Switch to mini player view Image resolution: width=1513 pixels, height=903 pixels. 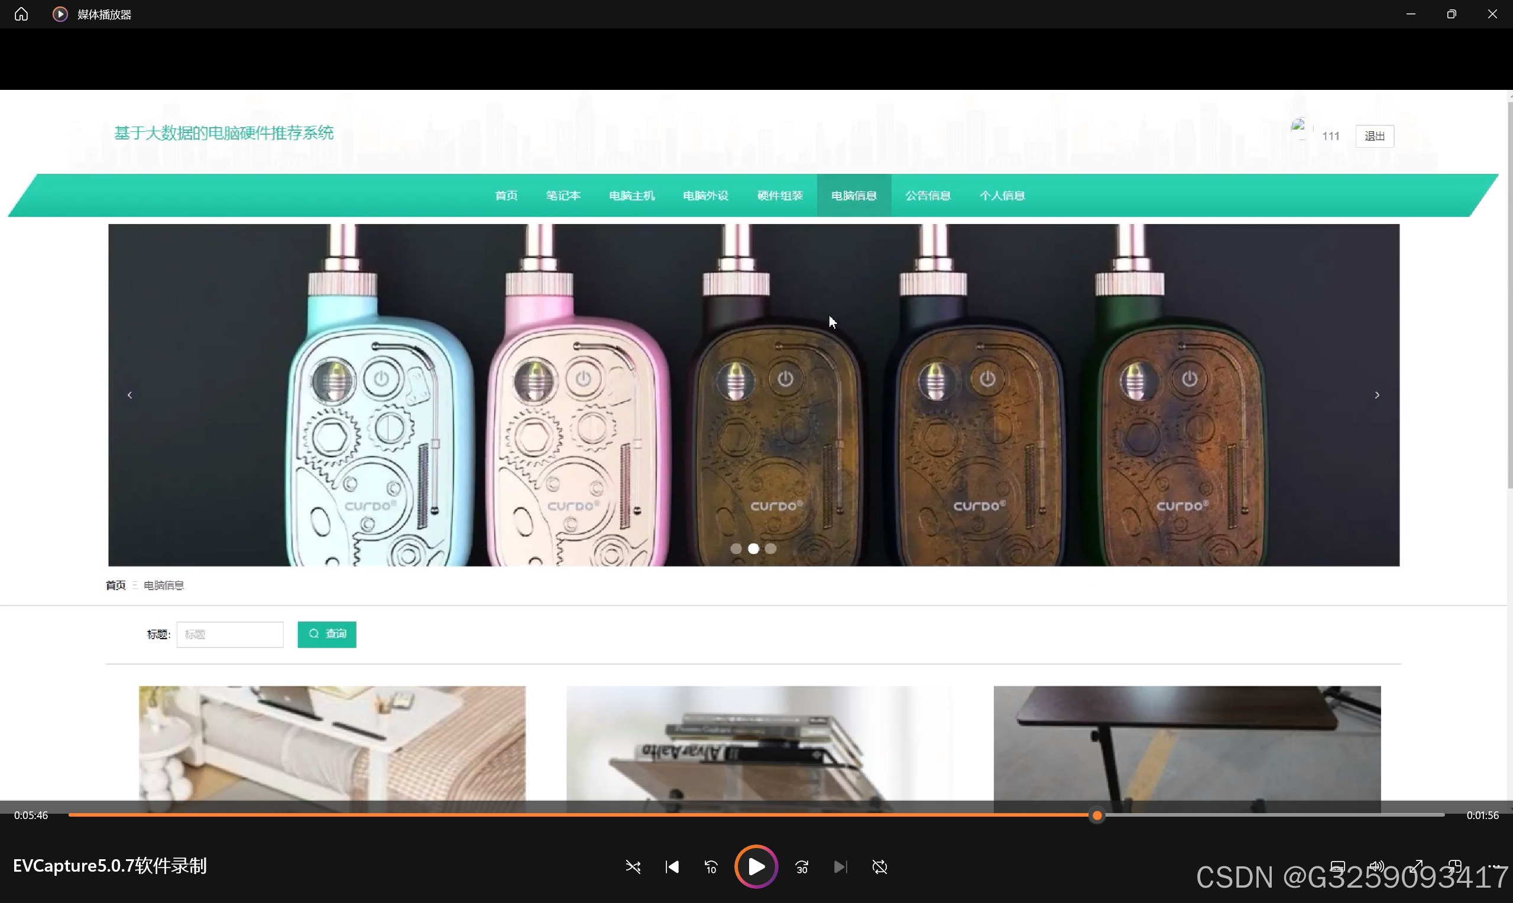coord(1454,866)
